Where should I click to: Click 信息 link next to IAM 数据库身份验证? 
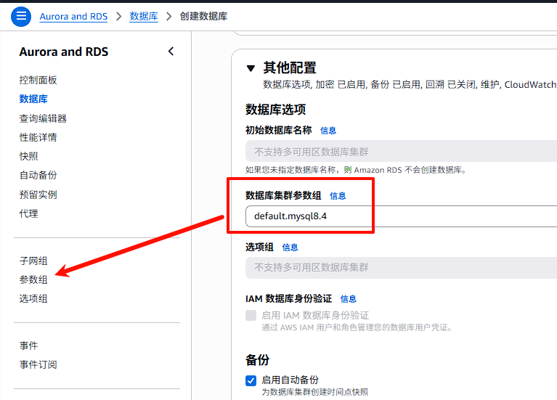348,299
